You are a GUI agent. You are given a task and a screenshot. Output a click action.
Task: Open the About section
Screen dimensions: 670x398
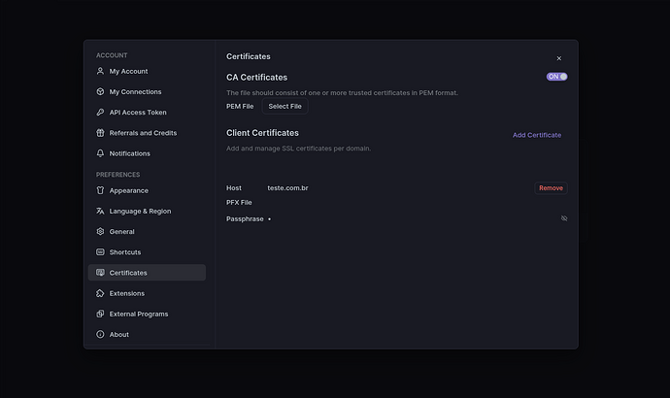(x=118, y=335)
